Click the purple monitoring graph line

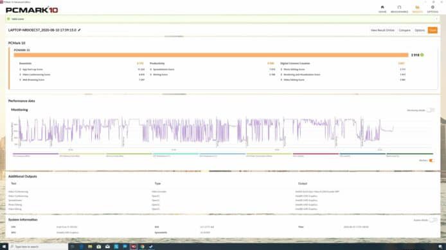tap(206, 131)
